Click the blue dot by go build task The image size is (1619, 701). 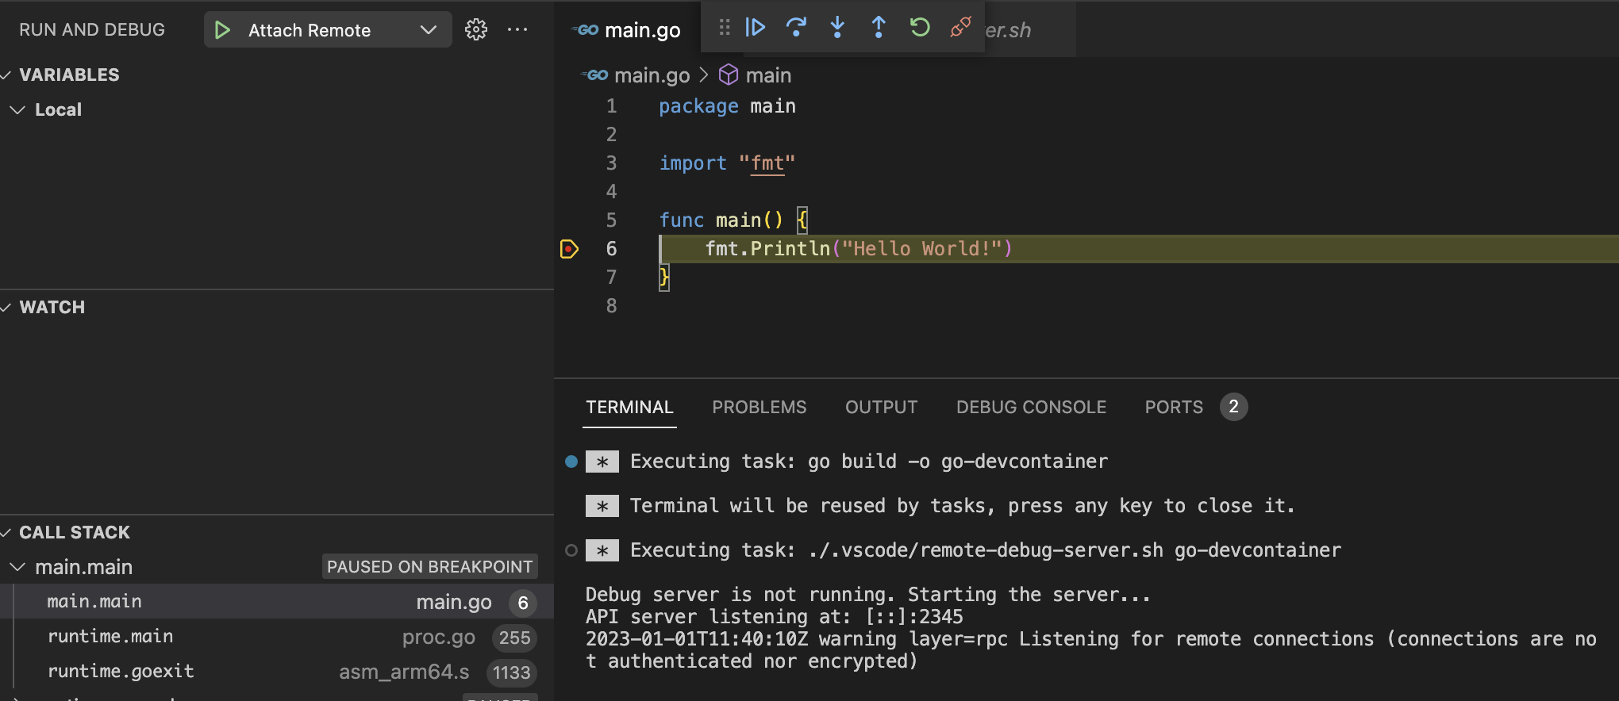coord(571,462)
